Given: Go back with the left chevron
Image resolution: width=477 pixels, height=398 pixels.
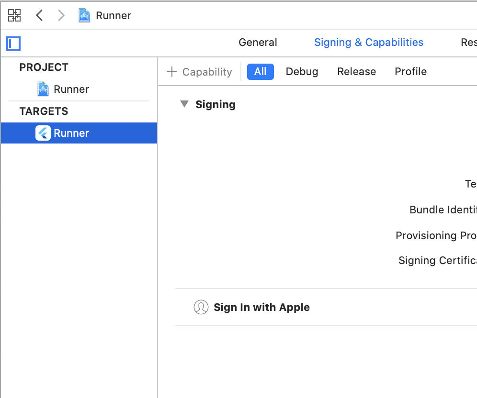Looking at the screenshot, I should tap(39, 15).
